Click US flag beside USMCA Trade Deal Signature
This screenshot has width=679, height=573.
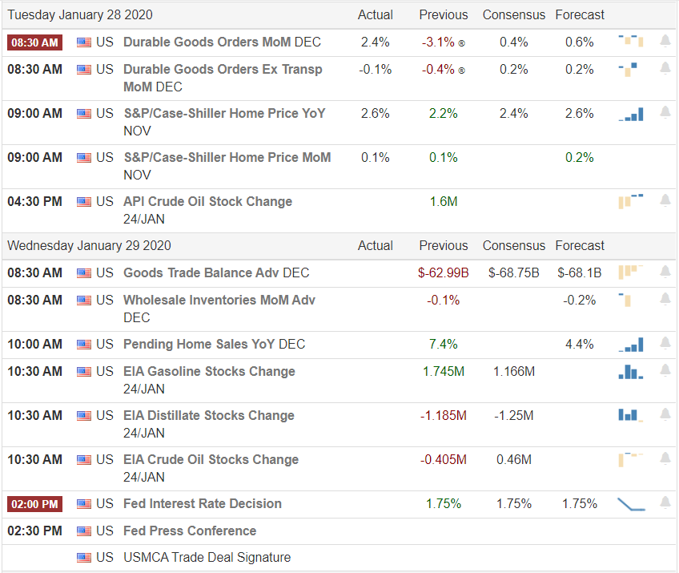coord(84,558)
